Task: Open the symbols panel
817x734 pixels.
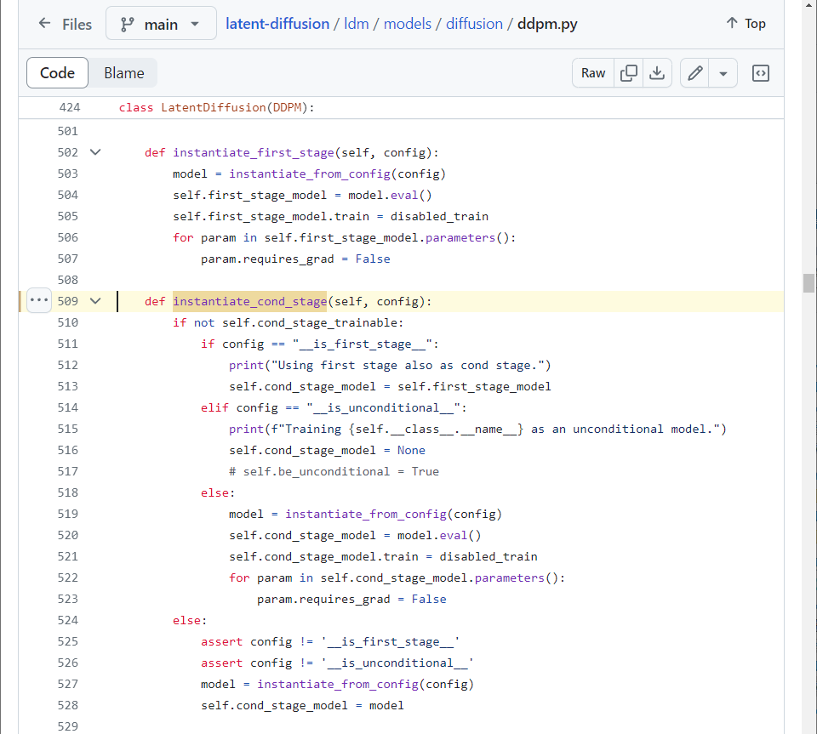Action: (761, 73)
